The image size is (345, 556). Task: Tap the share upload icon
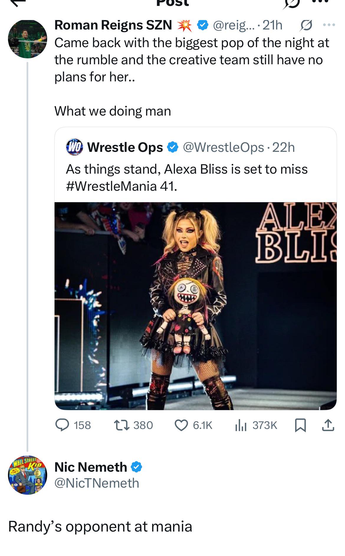click(x=328, y=425)
